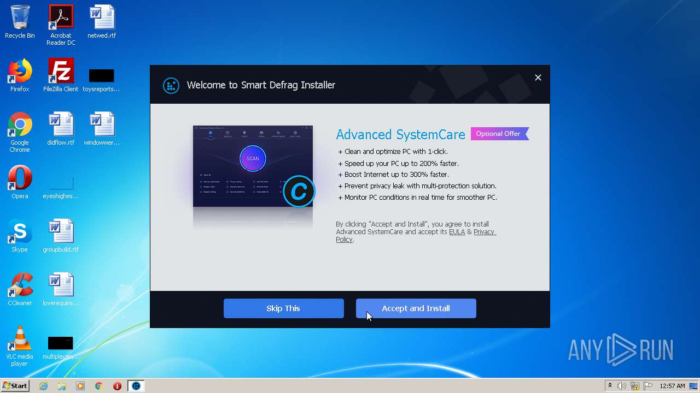Select the multiplecam desktop file
Image resolution: width=700 pixels, height=393 pixels.
(x=61, y=348)
